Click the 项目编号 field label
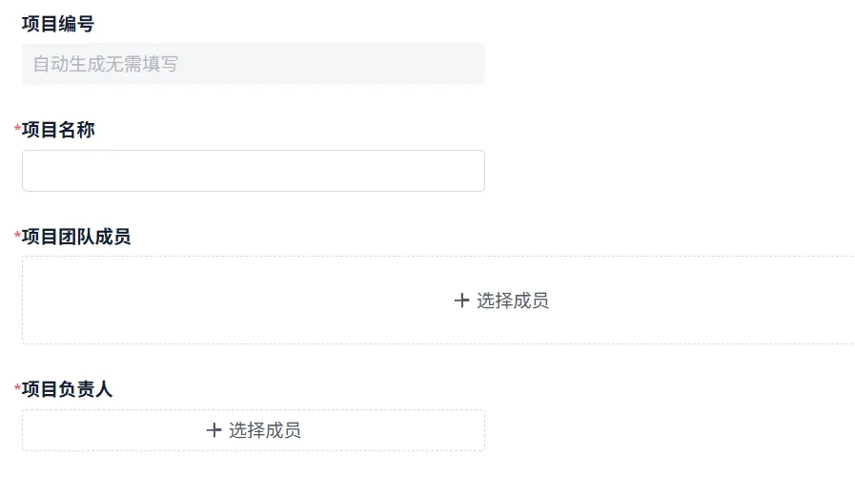 58,24
